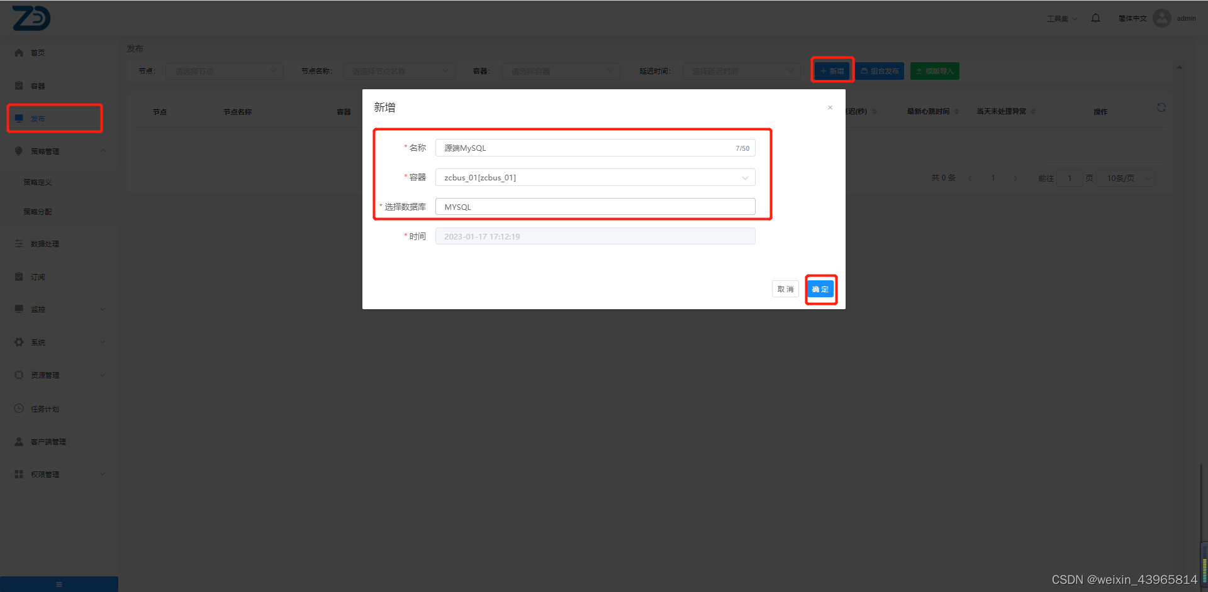Refresh the table with the refresh icon
Image resolution: width=1208 pixels, height=592 pixels.
(1161, 107)
